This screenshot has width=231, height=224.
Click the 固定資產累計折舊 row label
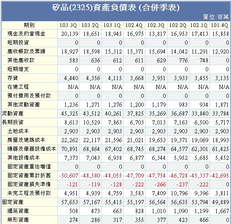29,175
